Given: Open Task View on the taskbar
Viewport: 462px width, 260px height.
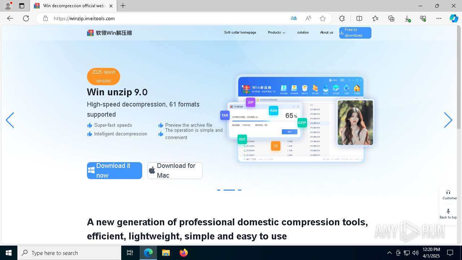Looking at the screenshot, I should click(130, 253).
